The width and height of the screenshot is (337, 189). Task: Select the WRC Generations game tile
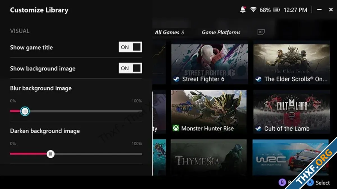coord(291,157)
